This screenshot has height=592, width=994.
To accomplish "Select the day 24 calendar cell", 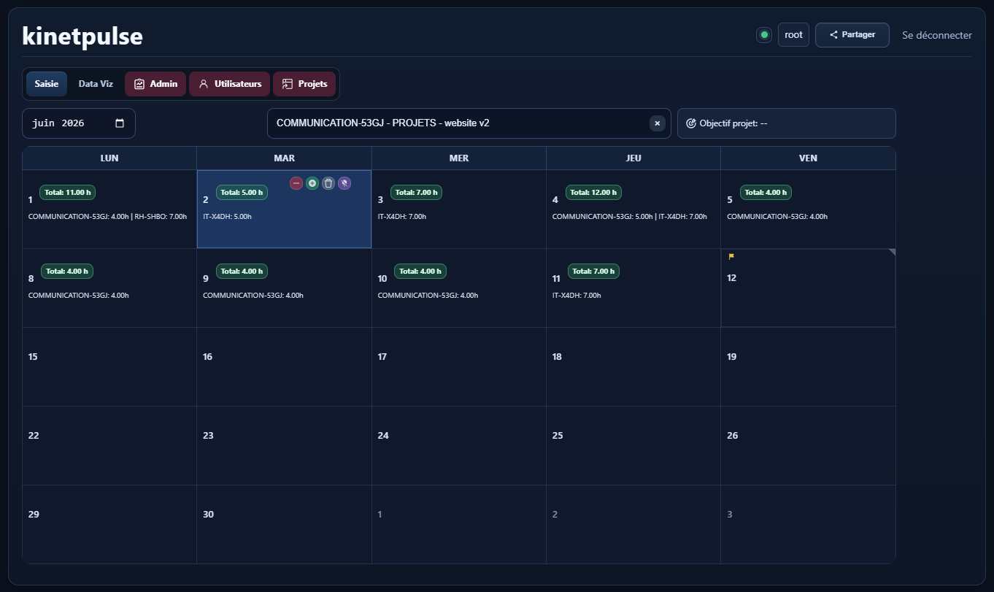I will [459, 446].
